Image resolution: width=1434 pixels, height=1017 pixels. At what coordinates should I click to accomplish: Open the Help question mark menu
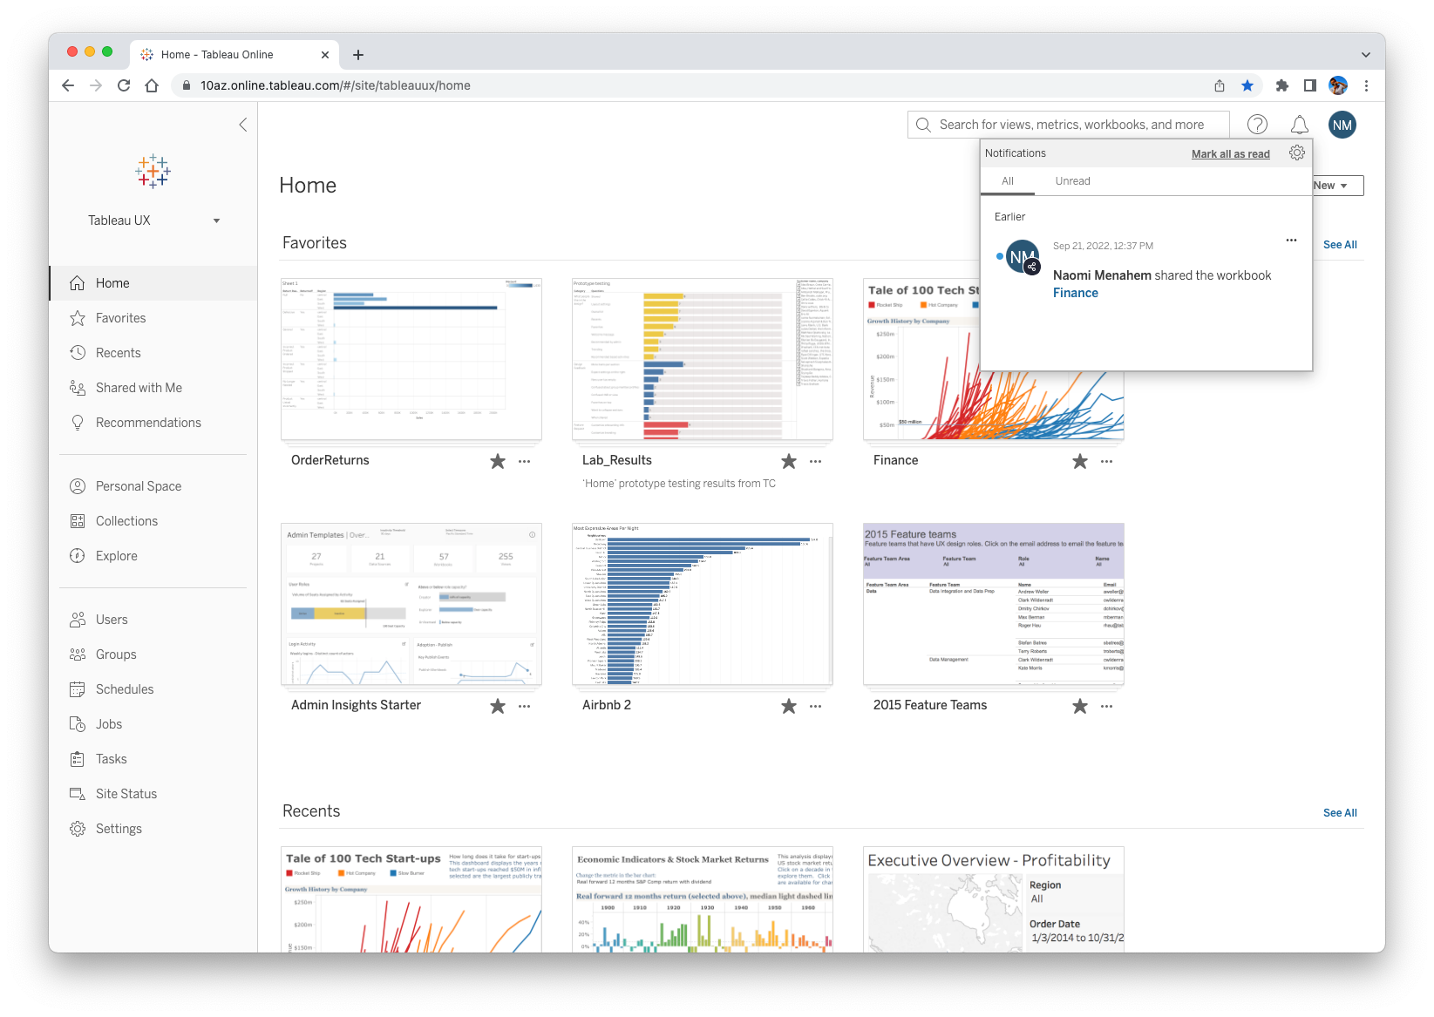pos(1257,125)
